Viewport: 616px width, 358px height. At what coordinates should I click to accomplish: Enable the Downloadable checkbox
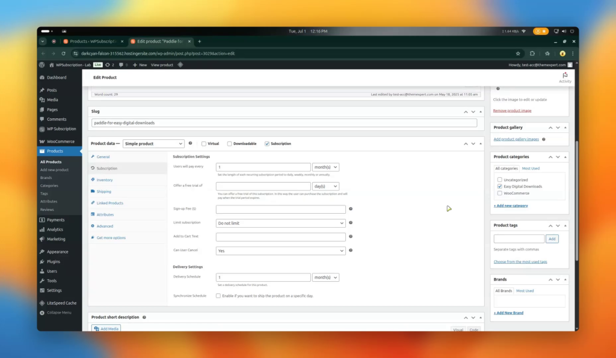[229, 144]
